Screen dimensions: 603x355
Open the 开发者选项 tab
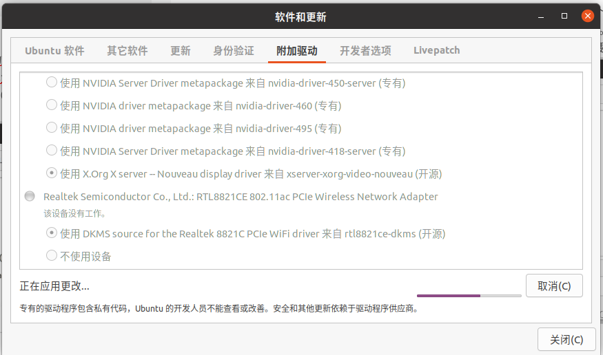365,51
